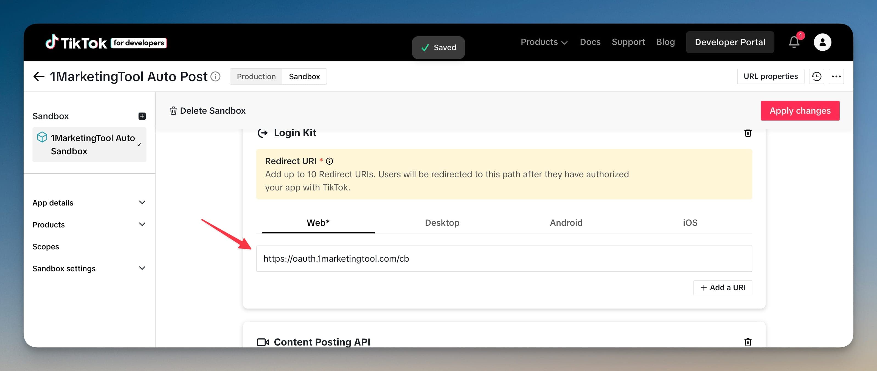Switch to the Sandbox environment

304,76
